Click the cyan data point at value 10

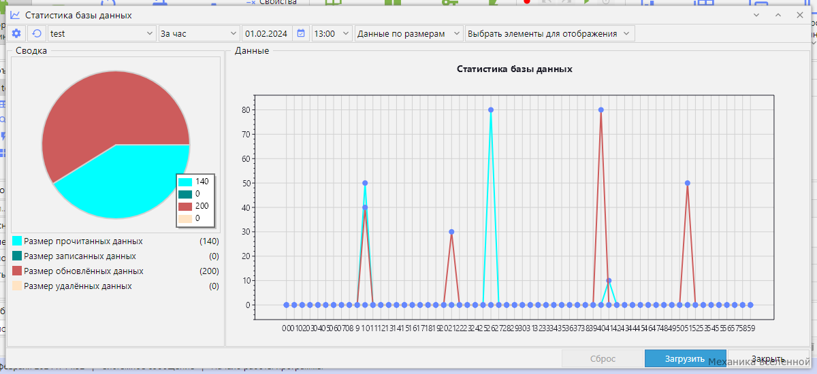click(x=609, y=280)
